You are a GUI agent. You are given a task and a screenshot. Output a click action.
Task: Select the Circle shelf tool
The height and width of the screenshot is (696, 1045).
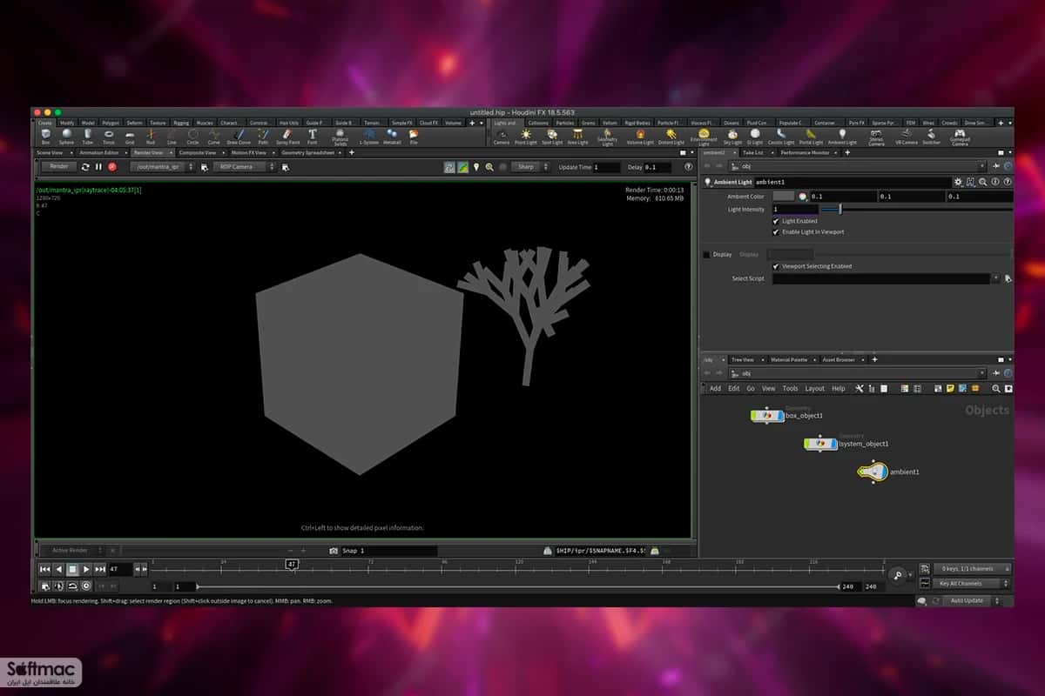pyautogui.click(x=192, y=137)
